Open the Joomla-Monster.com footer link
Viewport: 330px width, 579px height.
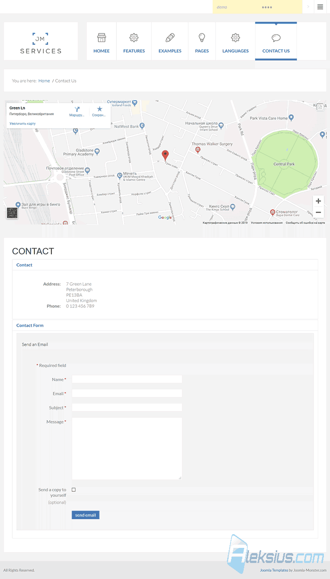tap(310, 570)
